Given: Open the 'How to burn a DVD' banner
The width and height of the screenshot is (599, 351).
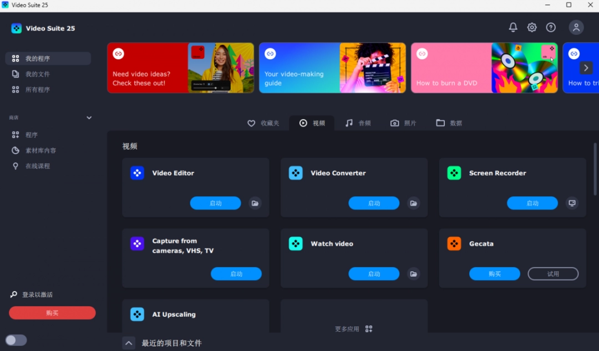Looking at the screenshot, I should (x=484, y=68).
